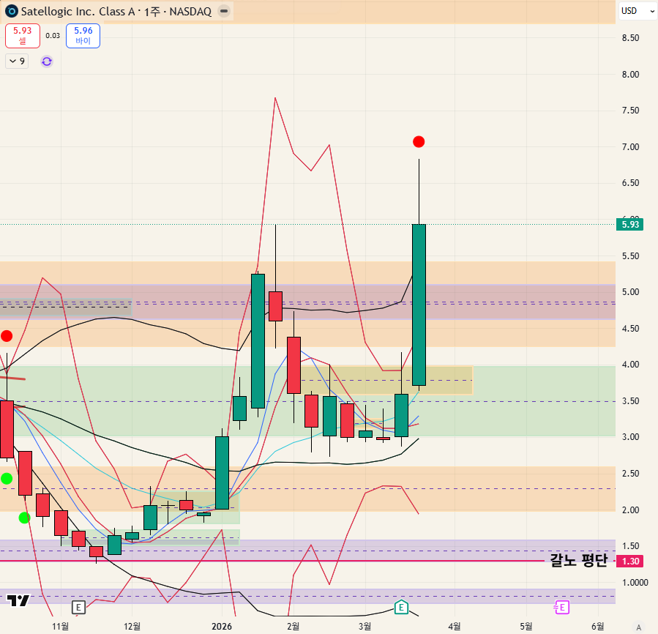Image resolution: width=658 pixels, height=634 pixels.
Task: Click the upper green dot on the left edge
Action: pos(7,479)
